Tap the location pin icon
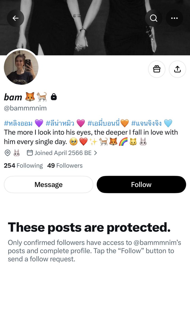The height and width of the screenshot is (320, 190). [x=8, y=153]
